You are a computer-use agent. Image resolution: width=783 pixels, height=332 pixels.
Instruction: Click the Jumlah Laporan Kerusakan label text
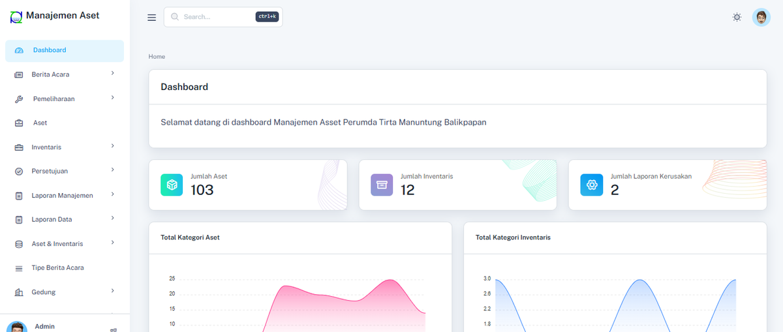(651, 176)
